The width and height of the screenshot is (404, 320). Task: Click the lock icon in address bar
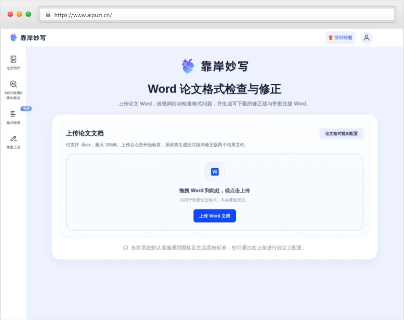tap(48, 15)
